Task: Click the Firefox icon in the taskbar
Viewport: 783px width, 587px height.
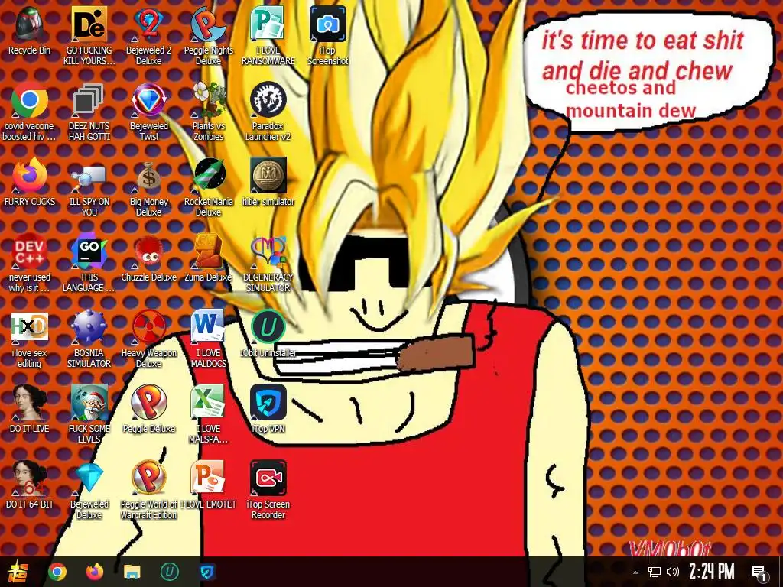Action: (x=95, y=572)
